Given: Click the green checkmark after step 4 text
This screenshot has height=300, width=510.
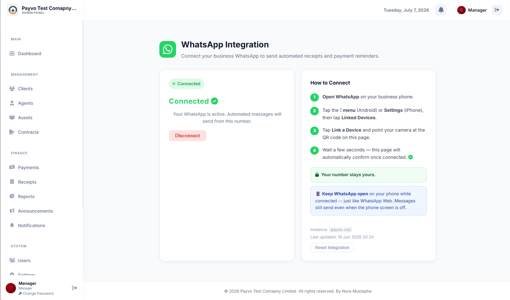Looking at the screenshot, I should (x=410, y=157).
